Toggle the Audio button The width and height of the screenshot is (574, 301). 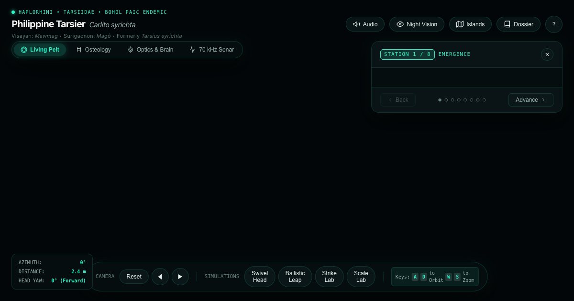click(x=365, y=24)
